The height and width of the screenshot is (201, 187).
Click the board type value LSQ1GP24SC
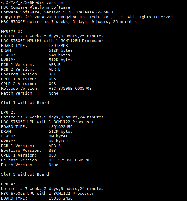pos(61,127)
